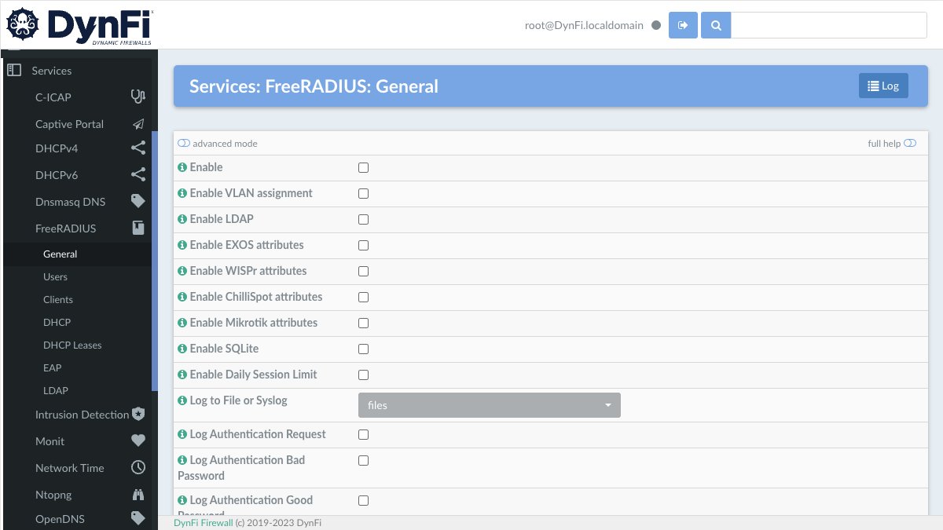The height and width of the screenshot is (530, 943).
Task: Open the Log to File or Syslog dropdown
Action: click(x=490, y=405)
